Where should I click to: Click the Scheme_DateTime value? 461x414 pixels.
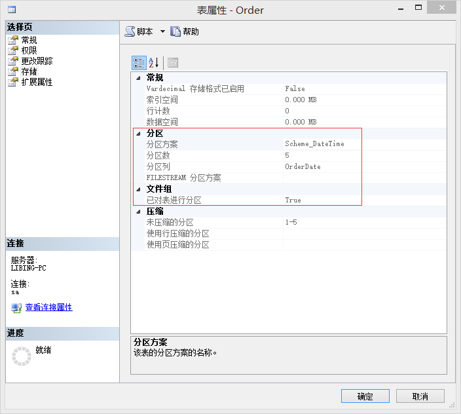tap(314, 144)
